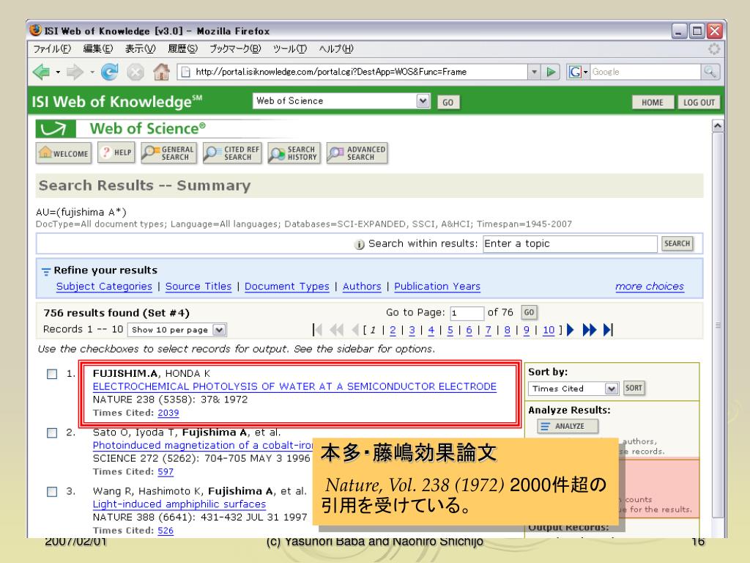Open SEARCH HISTORY
The height and width of the screenshot is (563, 750).
[294, 153]
